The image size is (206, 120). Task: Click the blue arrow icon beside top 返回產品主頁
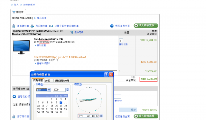112,26
